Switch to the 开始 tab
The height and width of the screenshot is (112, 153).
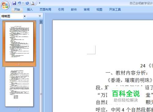pos(17,9)
